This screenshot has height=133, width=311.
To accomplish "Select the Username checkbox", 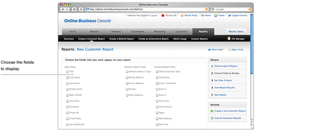I will [x=67, y=101].
